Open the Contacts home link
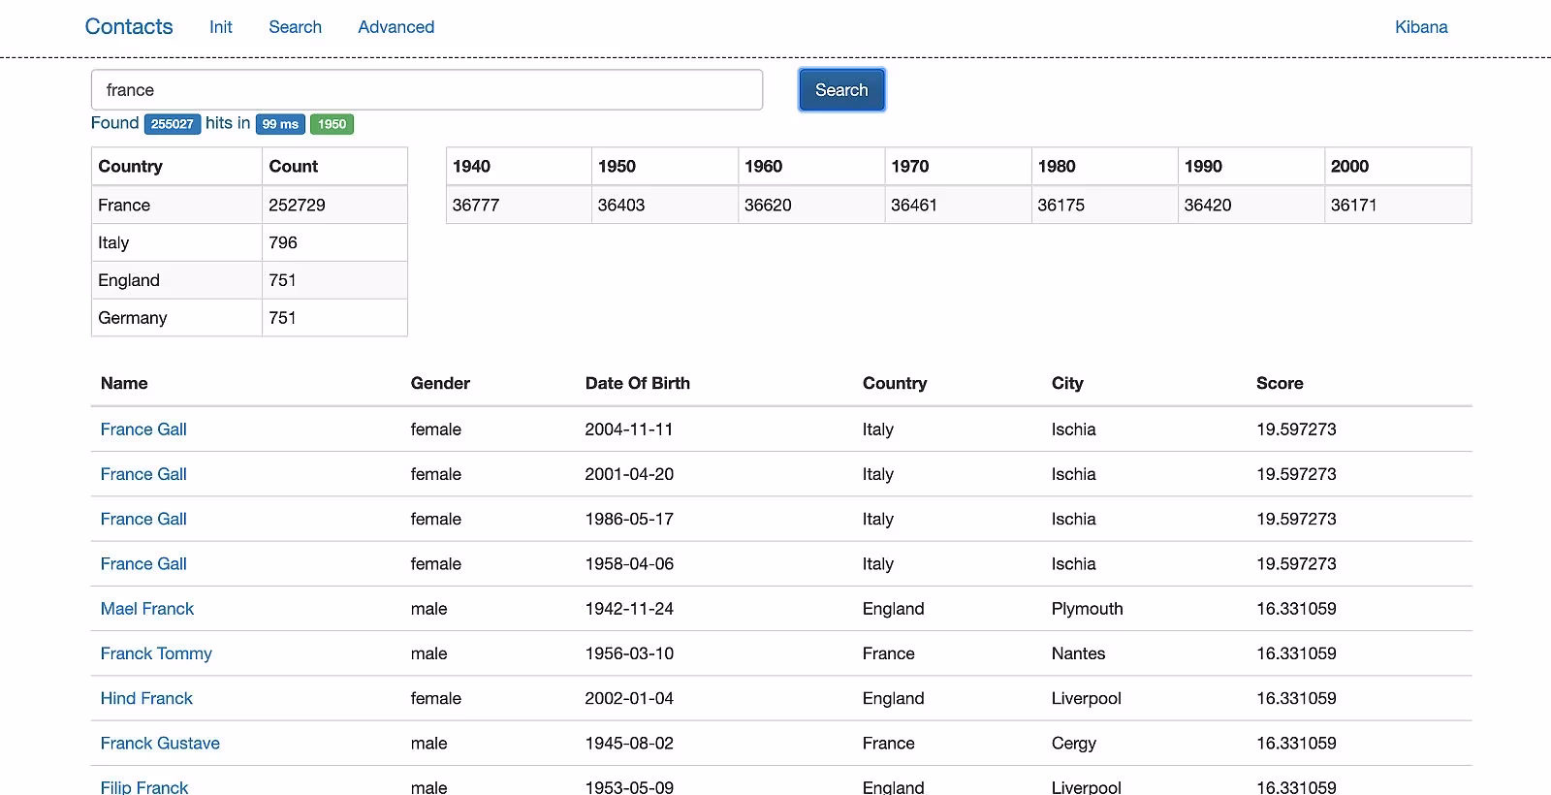This screenshot has width=1551, height=795. click(129, 27)
